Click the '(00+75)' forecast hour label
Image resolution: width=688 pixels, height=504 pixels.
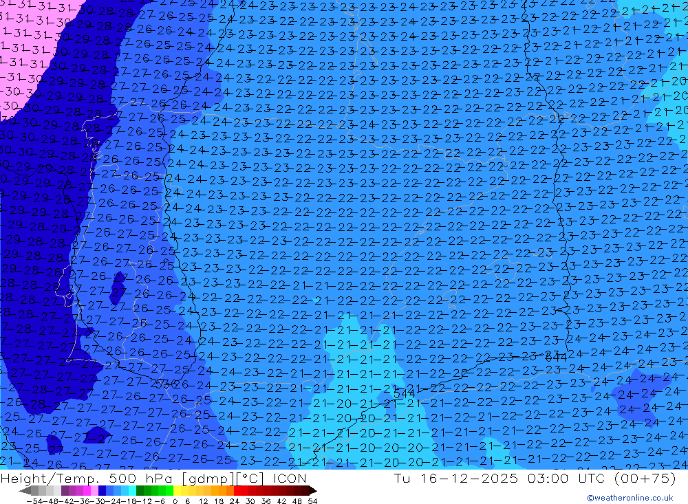coord(645,478)
